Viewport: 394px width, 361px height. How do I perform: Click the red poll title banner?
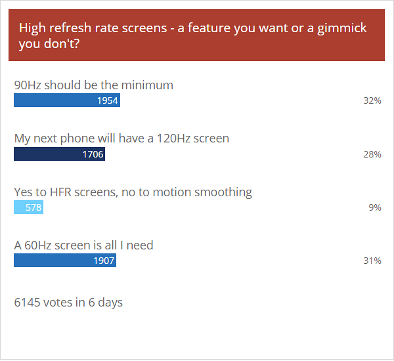pyautogui.click(x=196, y=35)
